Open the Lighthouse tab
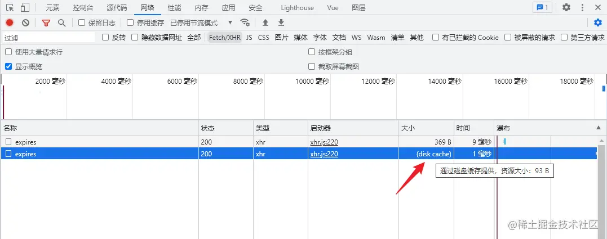This screenshot has height=239, width=607. (x=298, y=8)
